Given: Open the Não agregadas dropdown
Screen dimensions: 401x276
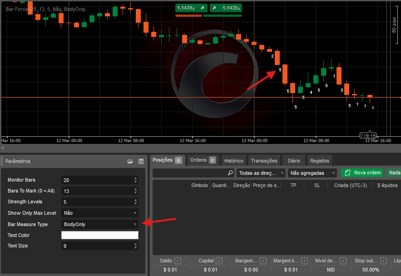Looking at the screenshot, I should point(312,173).
